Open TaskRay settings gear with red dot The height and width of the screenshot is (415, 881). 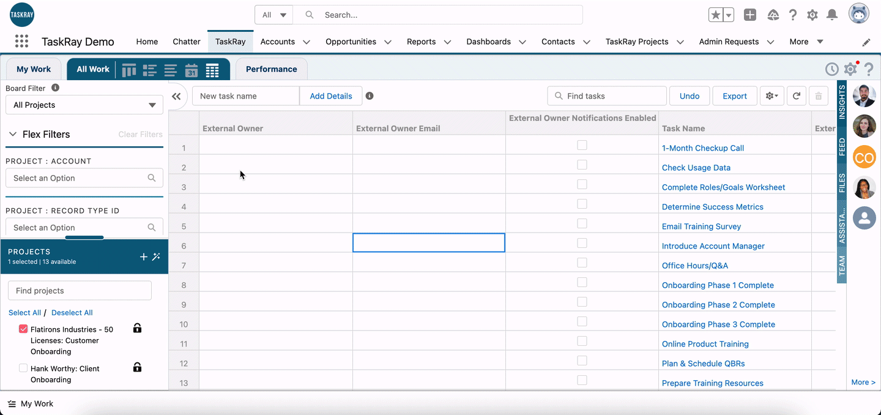[850, 69]
